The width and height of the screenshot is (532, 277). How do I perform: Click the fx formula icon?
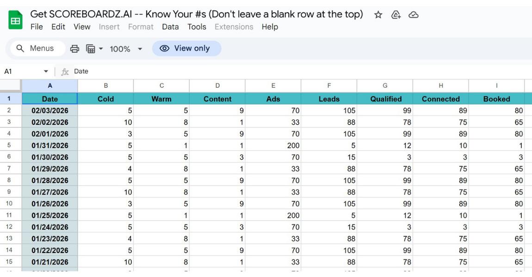65,72
